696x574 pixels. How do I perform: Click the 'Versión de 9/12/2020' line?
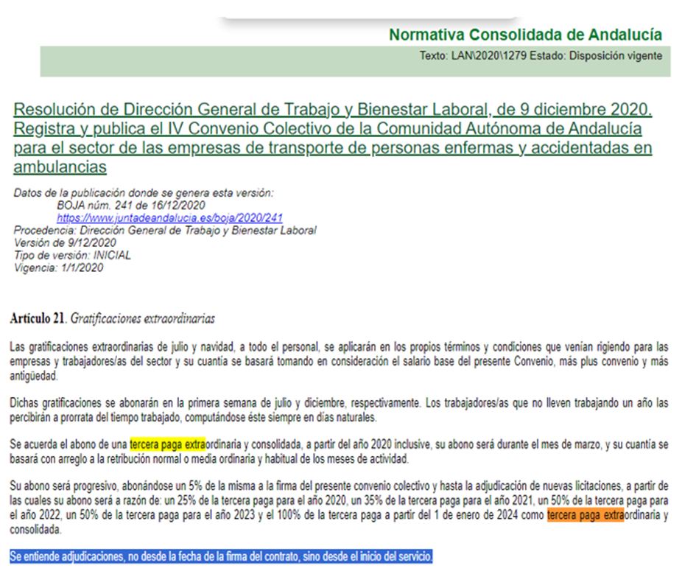(x=65, y=243)
